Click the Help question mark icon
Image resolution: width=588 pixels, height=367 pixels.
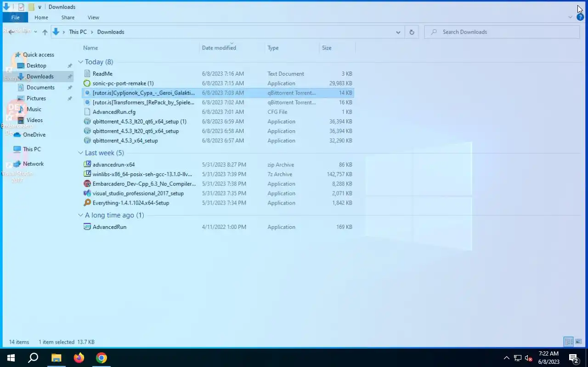(580, 17)
